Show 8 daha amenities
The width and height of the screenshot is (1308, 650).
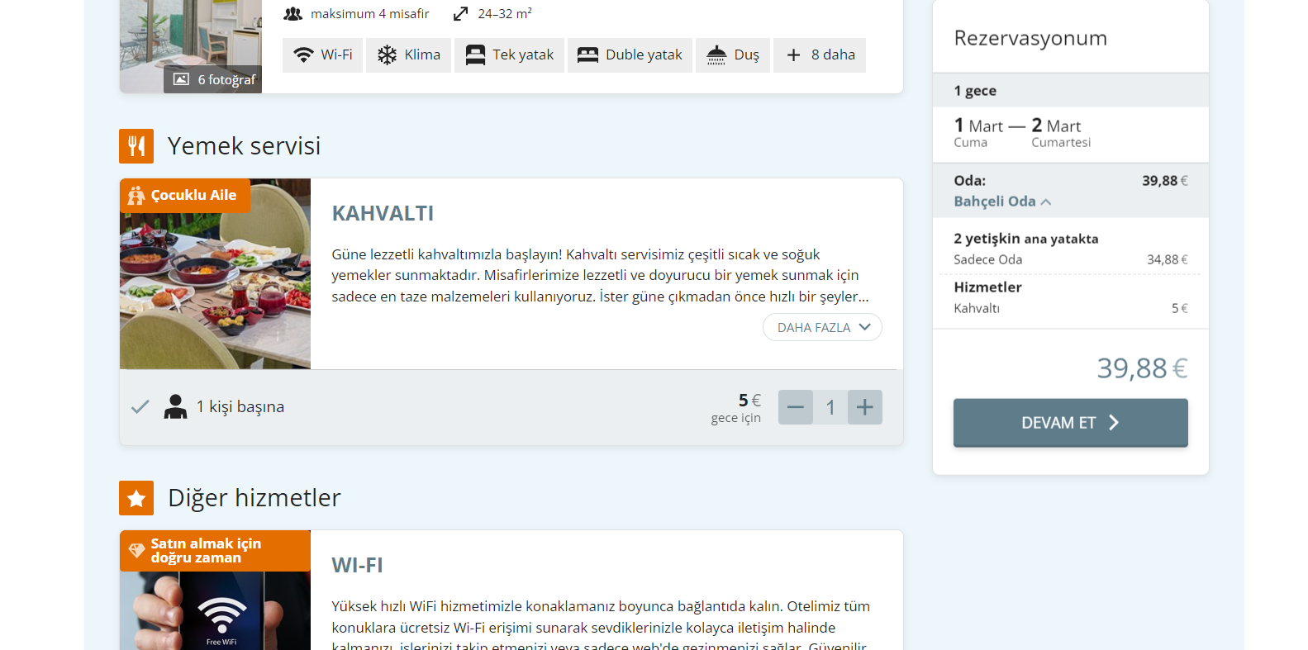820,55
